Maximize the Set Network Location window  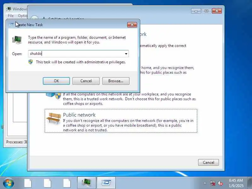[207, 11]
